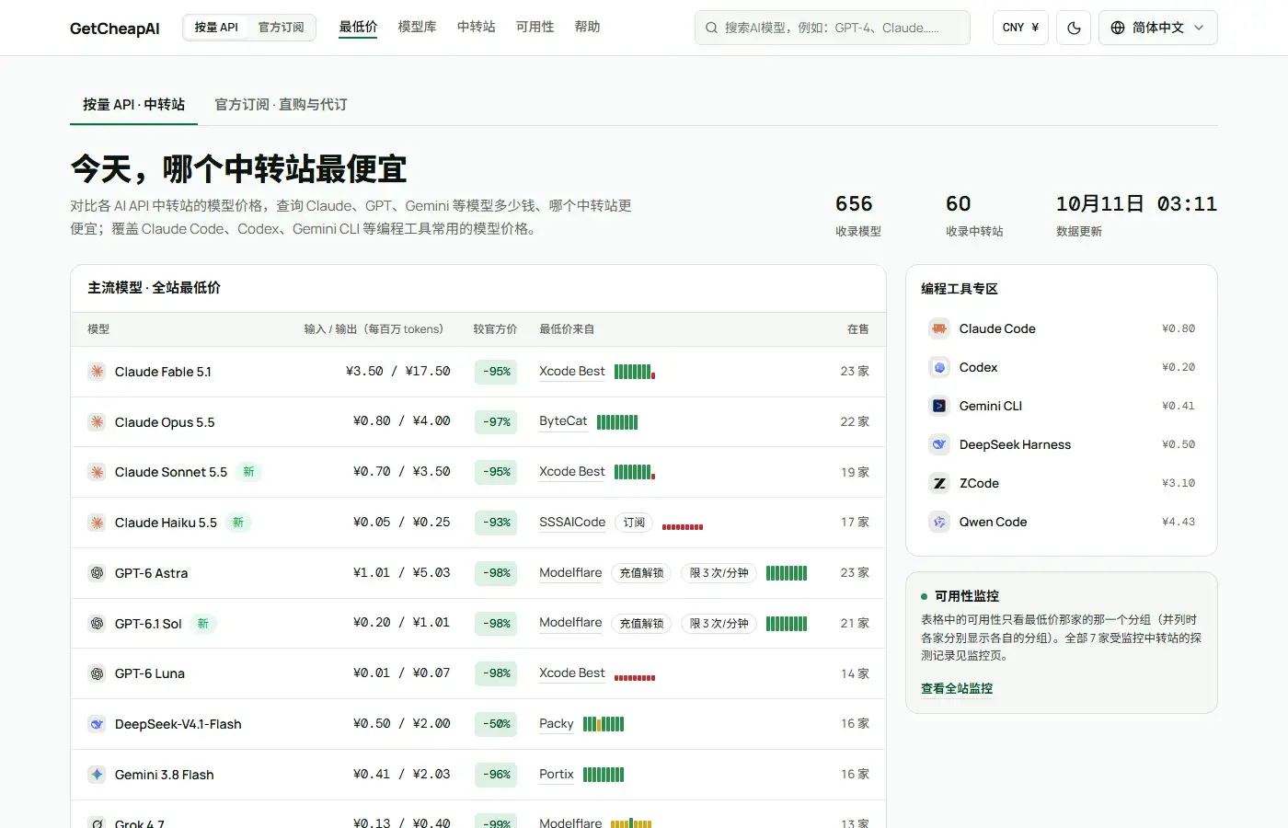Click the ZCode tool icon
The width and height of the screenshot is (1288, 828).
click(939, 483)
